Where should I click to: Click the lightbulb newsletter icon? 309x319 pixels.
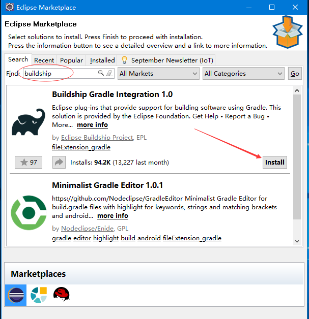pos(124,60)
